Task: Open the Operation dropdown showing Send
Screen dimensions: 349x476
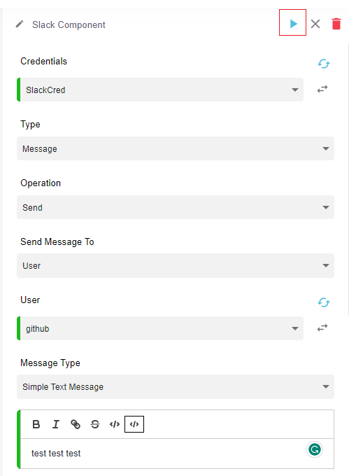Action: tap(176, 207)
